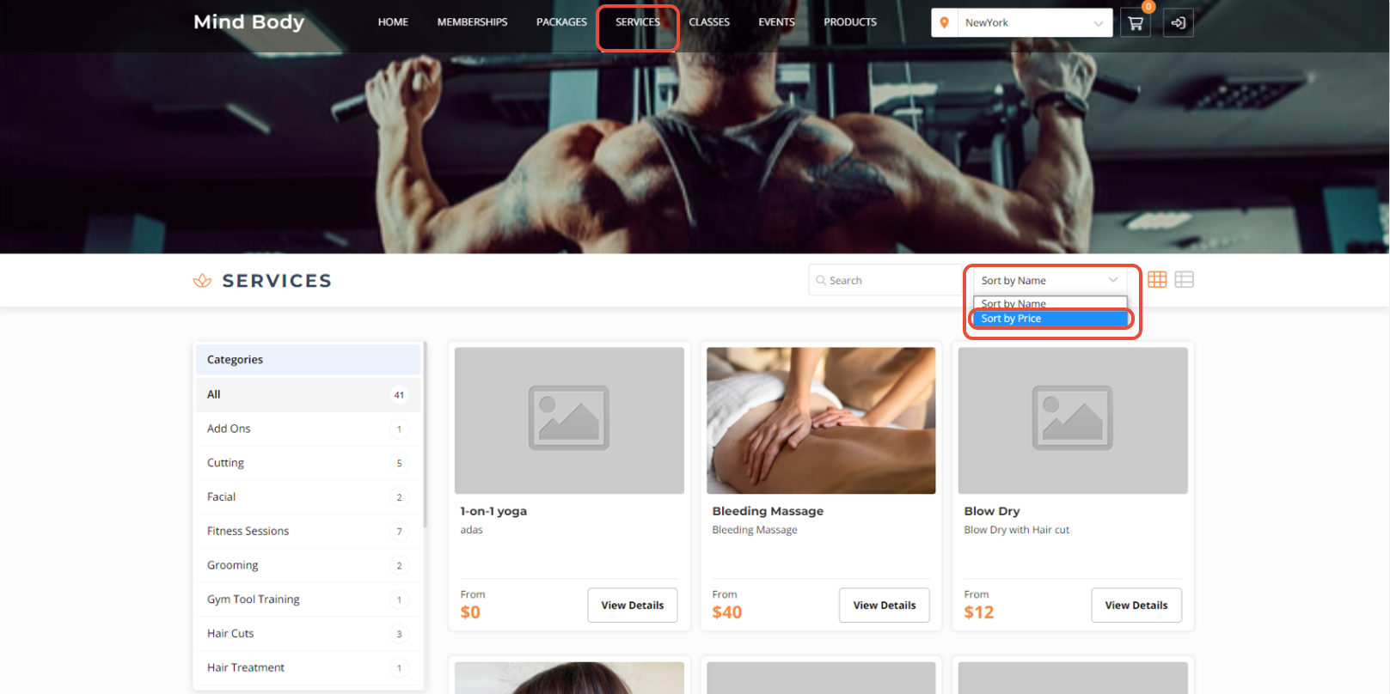Viewport: 1390px width, 694px height.
Task: Switch to list view layout
Action: tap(1184, 280)
